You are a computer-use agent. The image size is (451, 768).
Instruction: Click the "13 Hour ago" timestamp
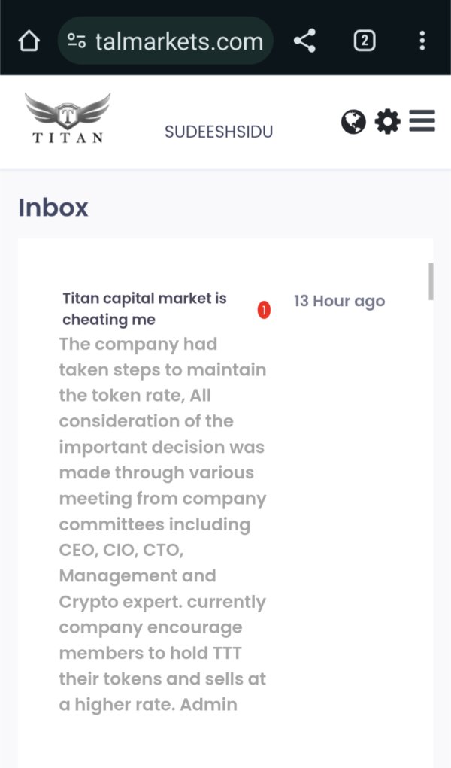(339, 301)
